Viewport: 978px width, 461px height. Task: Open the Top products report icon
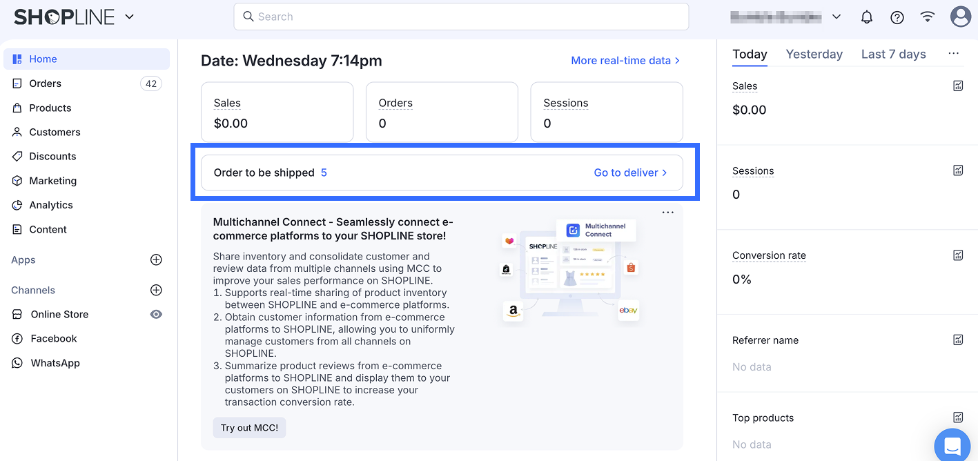point(958,418)
